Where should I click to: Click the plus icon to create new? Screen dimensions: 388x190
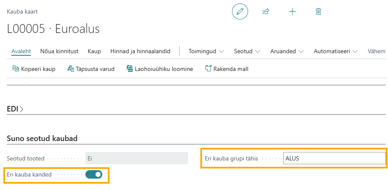(292, 12)
